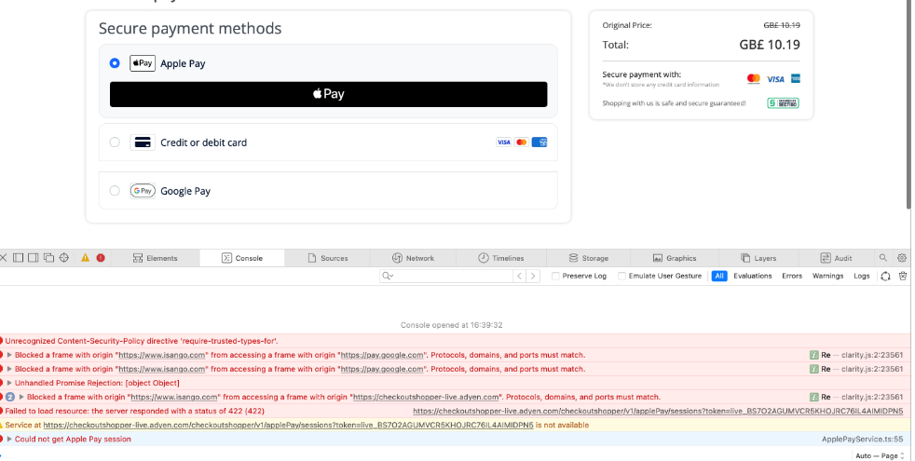Click the Google Pay logo badge
915x461 pixels.
(x=143, y=191)
